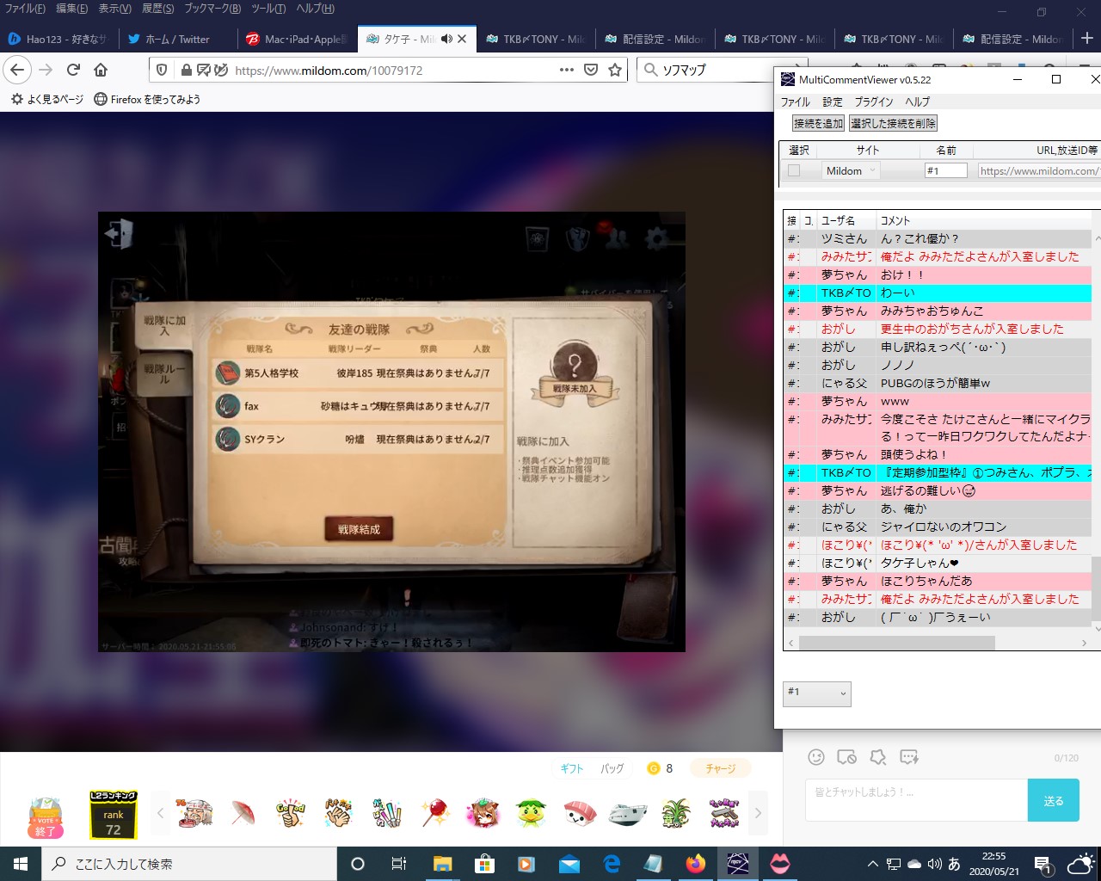Send the clapping hands gift

point(339,812)
